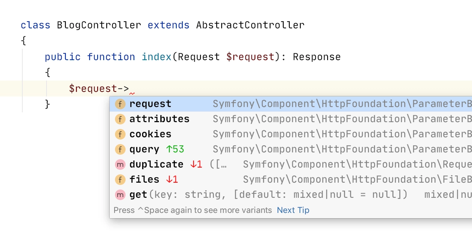Click the 'function' keyword
Image resolution: width=472 pixels, height=236 pixels.
coord(111,57)
